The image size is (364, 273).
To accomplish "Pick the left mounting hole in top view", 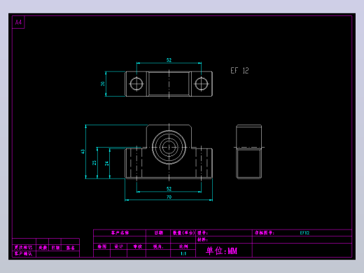I will [136, 83].
